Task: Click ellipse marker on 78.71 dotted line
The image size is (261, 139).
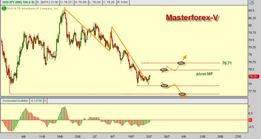Action: coord(181,63)
